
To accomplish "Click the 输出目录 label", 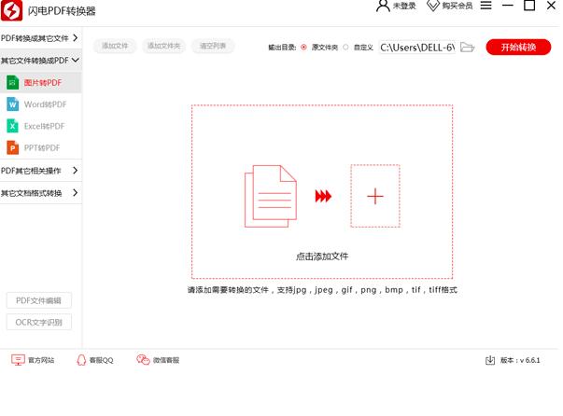I will coord(282,48).
